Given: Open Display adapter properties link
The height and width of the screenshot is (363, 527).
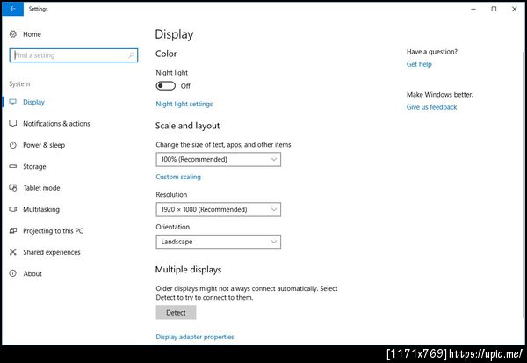Looking at the screenshot, I should 195,337.
